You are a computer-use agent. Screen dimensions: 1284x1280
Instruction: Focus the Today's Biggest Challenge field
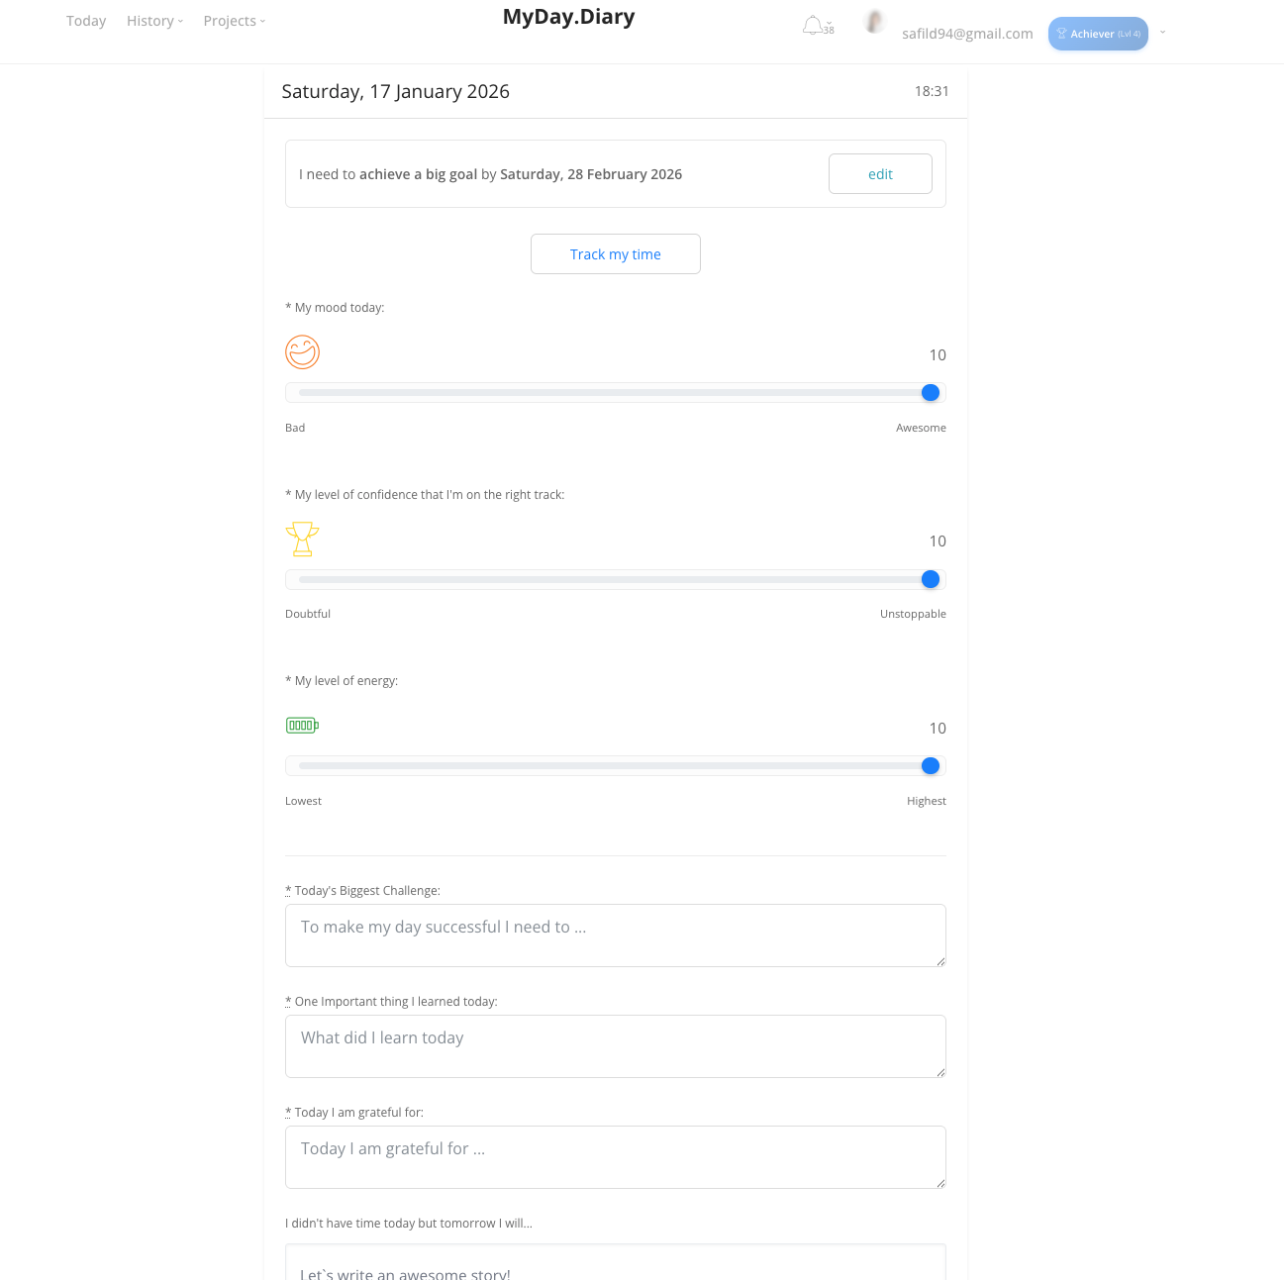tap(615, 935)
